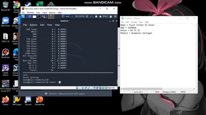The height and width of the screenshot is (115, 206).
Task: Open the Kali dragon applications menu
Action: pyautogui.click(x=23, y=16)
